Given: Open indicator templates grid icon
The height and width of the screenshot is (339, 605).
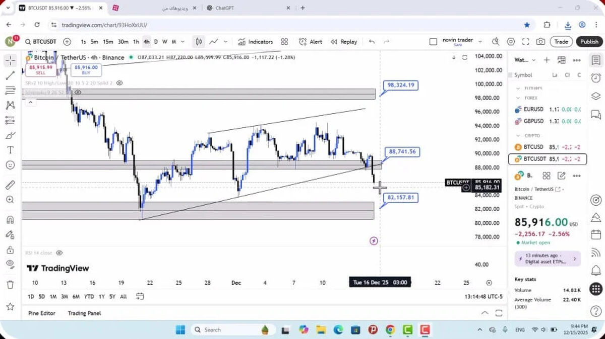Looking at the screenshot, I should click(284, 42).
